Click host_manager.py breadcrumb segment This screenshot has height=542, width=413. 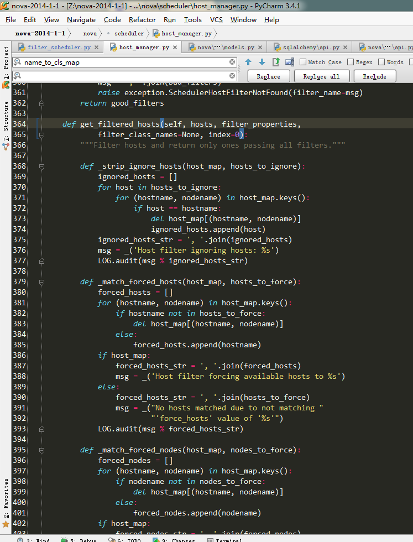pos(186,34)
